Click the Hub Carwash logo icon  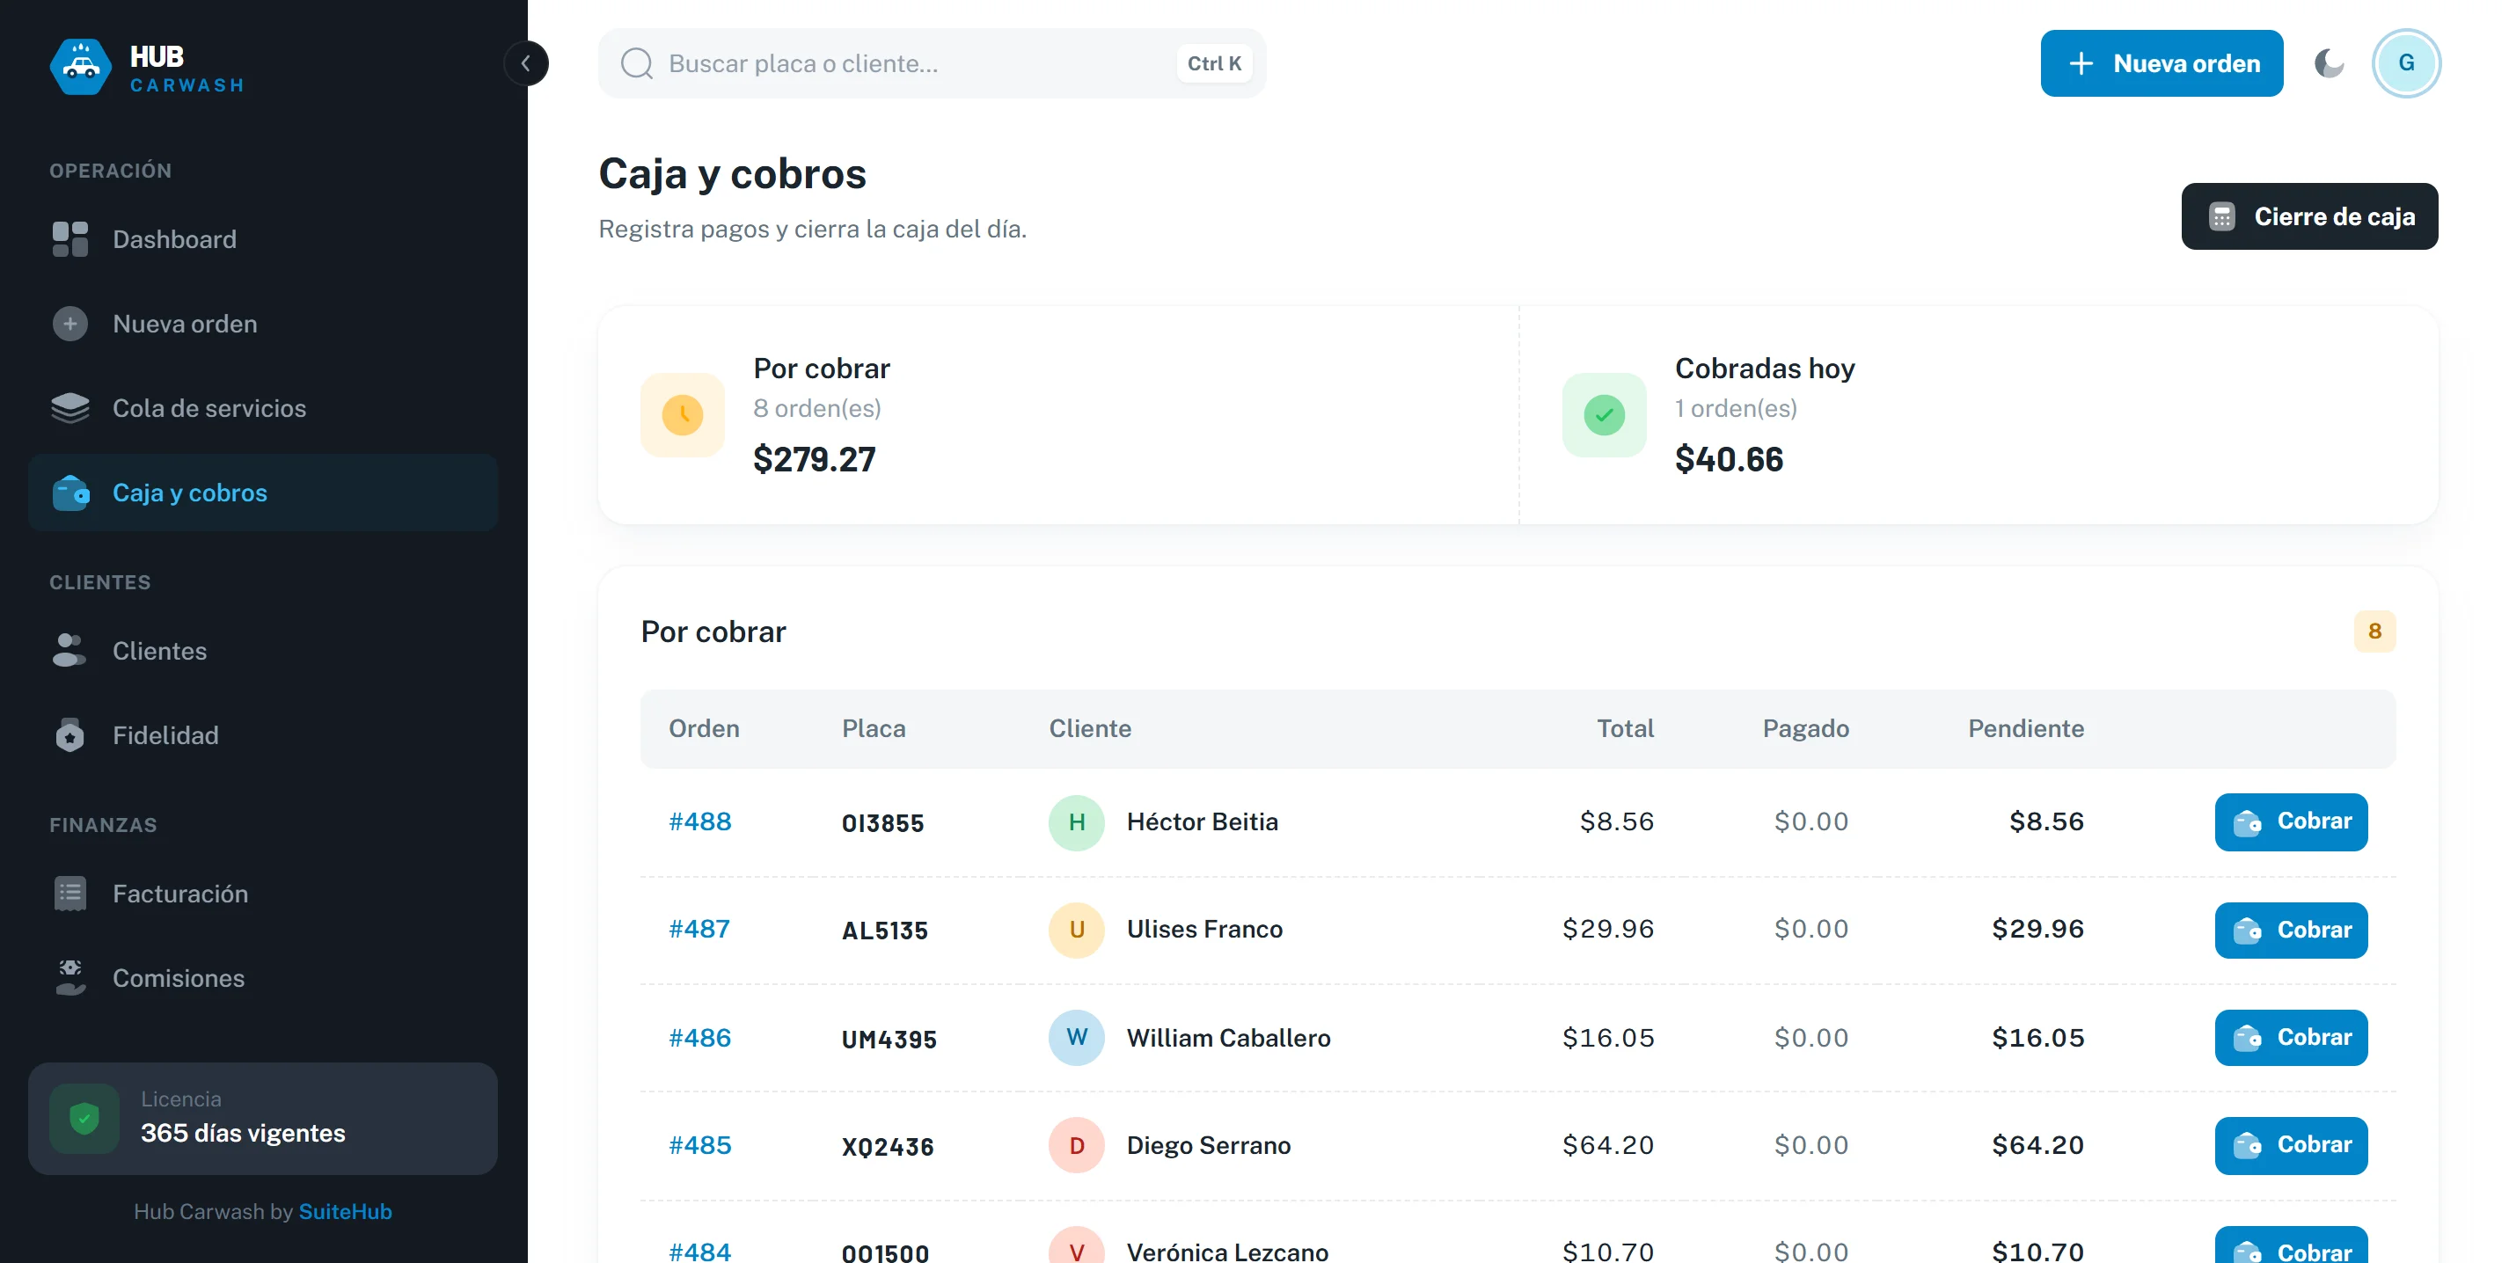[x=80, y=66]
